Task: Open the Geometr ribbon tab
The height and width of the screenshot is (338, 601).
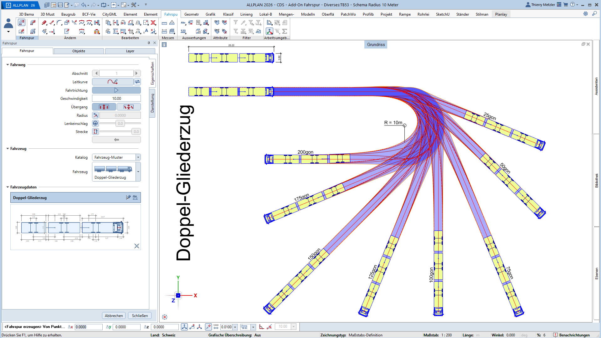Action: point(191,14)
